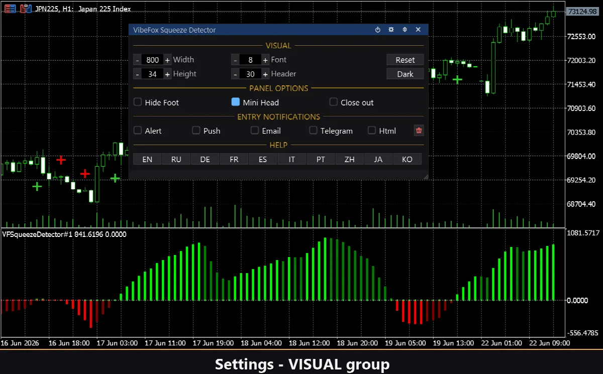Image resolution: width=603 pixels, height=374 pixels.
Task: Click the diamond icon beside the gear
Action: tap(405, 30)
